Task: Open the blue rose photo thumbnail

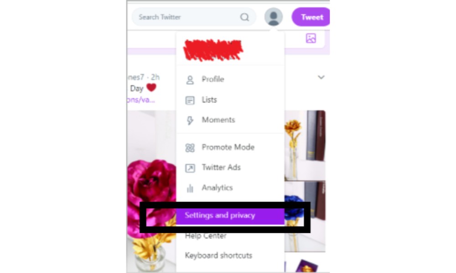Action: pyautogui.click(x=305, y=216)
